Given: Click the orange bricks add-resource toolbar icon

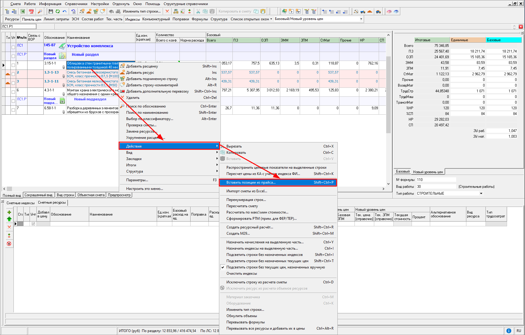Looking at the screenshot, I should point(89,11).
